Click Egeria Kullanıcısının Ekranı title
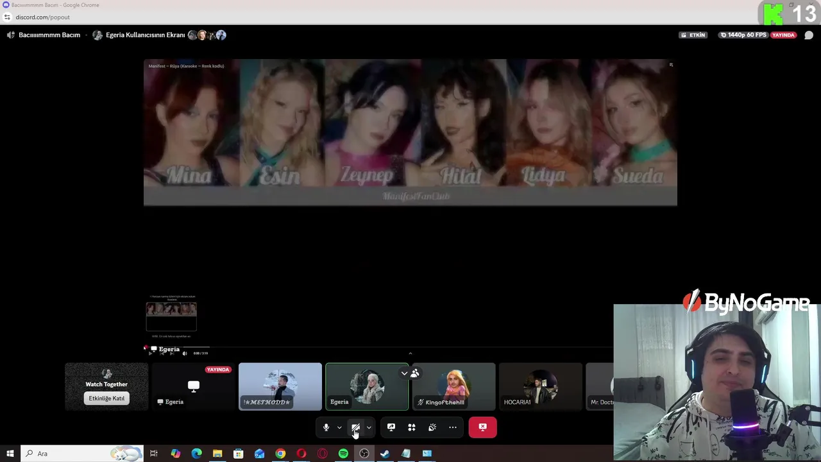Image resolution: width=821 pixels, height=462 pixels. (145, 35)
